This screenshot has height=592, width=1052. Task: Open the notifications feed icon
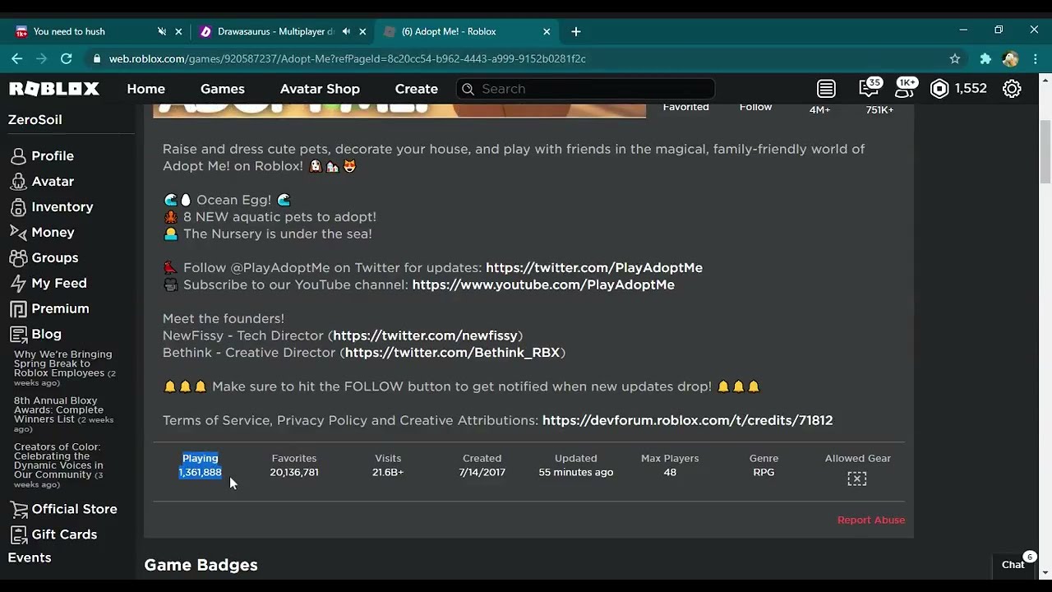pyautogui.click(x=826, y=89)
